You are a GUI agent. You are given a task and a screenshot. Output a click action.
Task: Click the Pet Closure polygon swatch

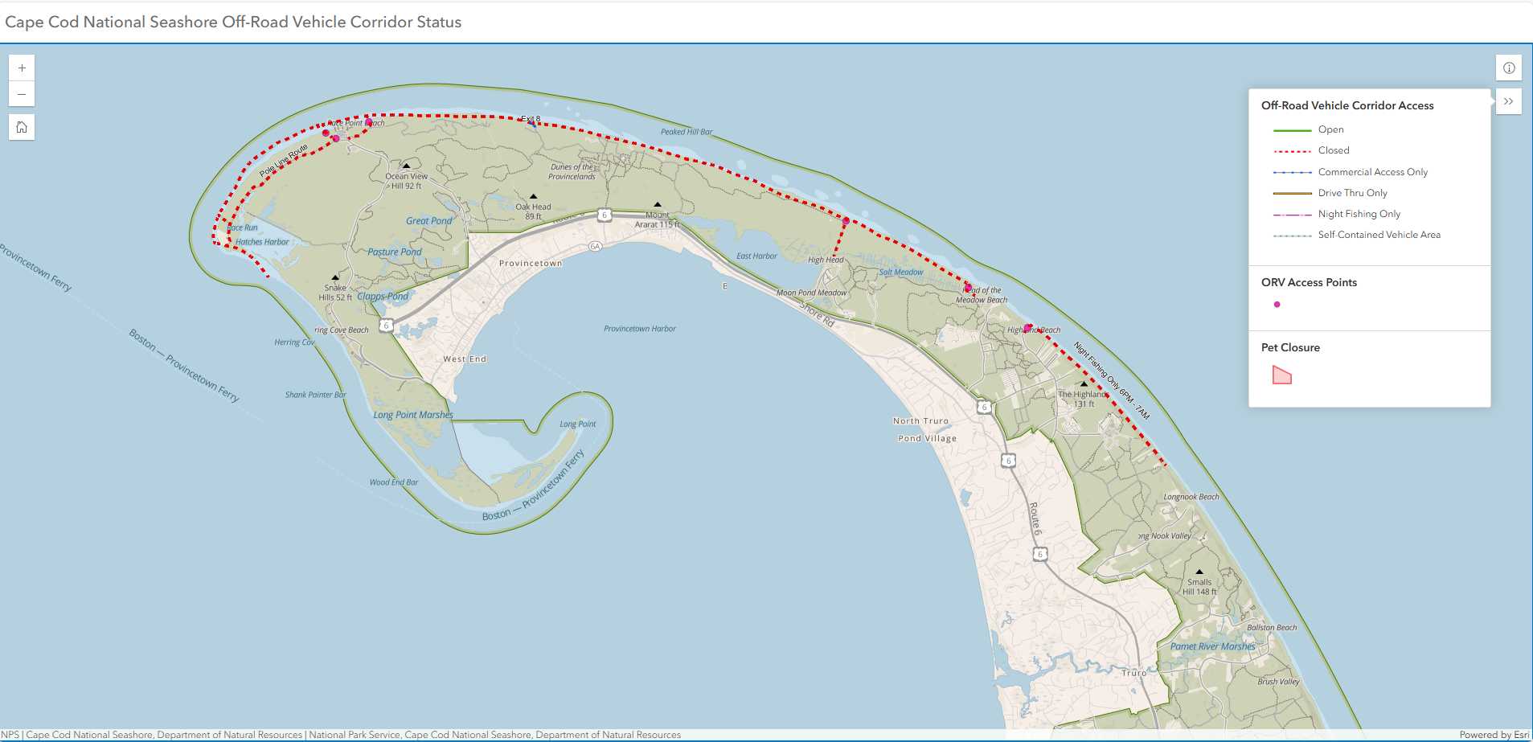(x=1281, y=375)
